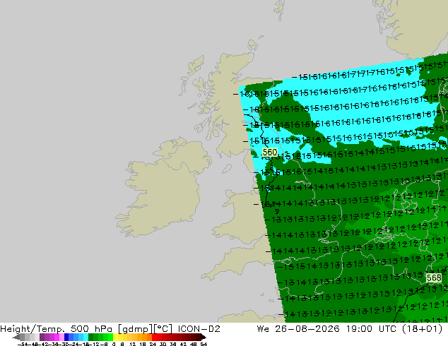The width and height of the screenshot is (448, 346).
Task: Click the dark maroon right arrow end of legend
Action: point(203,337)
